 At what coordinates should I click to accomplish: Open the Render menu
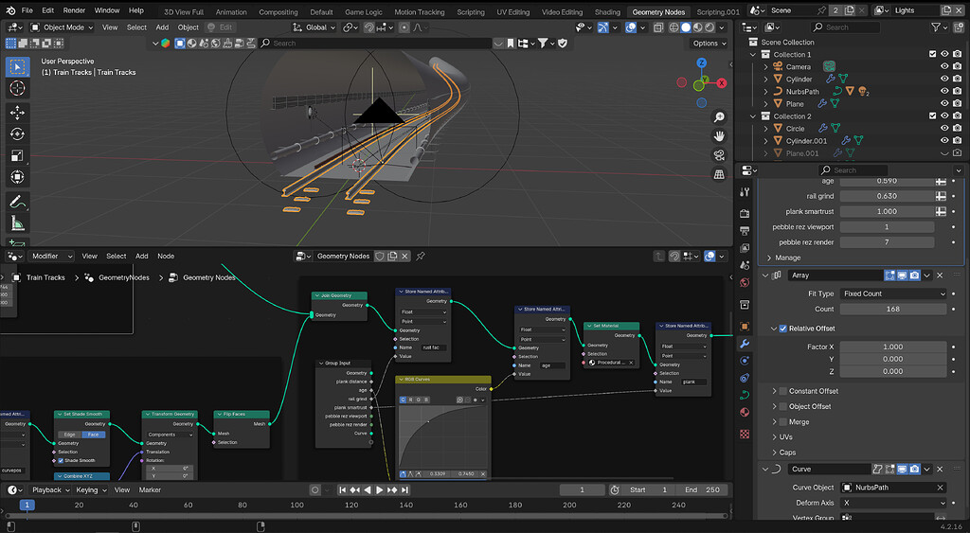(x=74, y=10)
